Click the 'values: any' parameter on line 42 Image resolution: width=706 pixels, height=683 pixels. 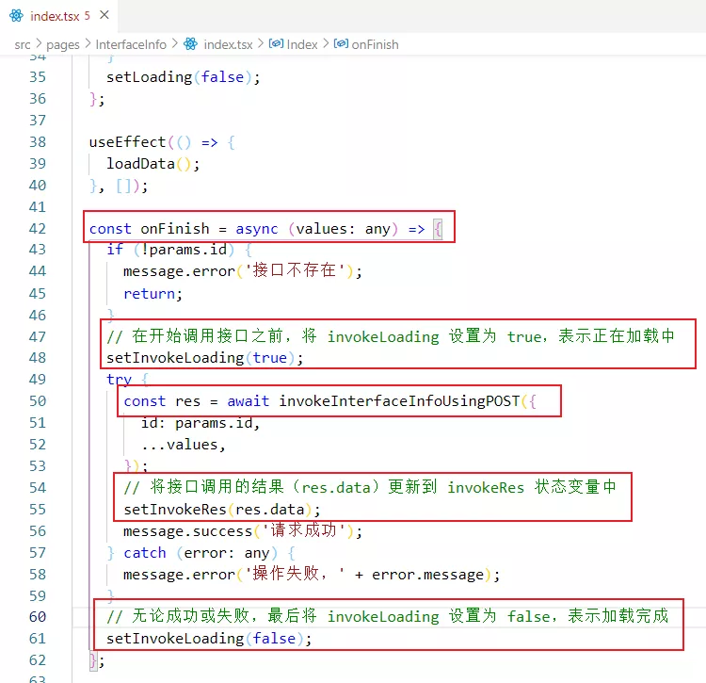tap(343, 229)
